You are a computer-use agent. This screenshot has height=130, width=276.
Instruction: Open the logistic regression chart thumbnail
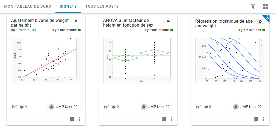[230, 60]
